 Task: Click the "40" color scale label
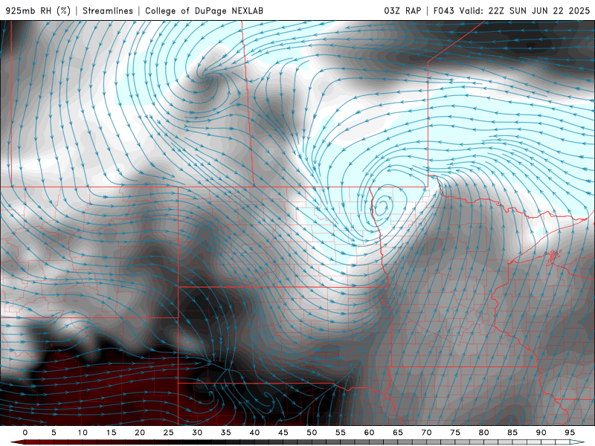point(254,433)
